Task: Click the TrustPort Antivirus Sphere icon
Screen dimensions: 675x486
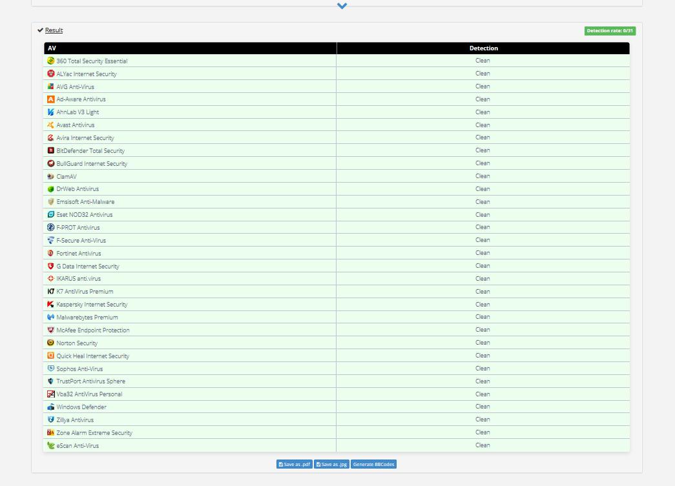Action: coord(51,381)
